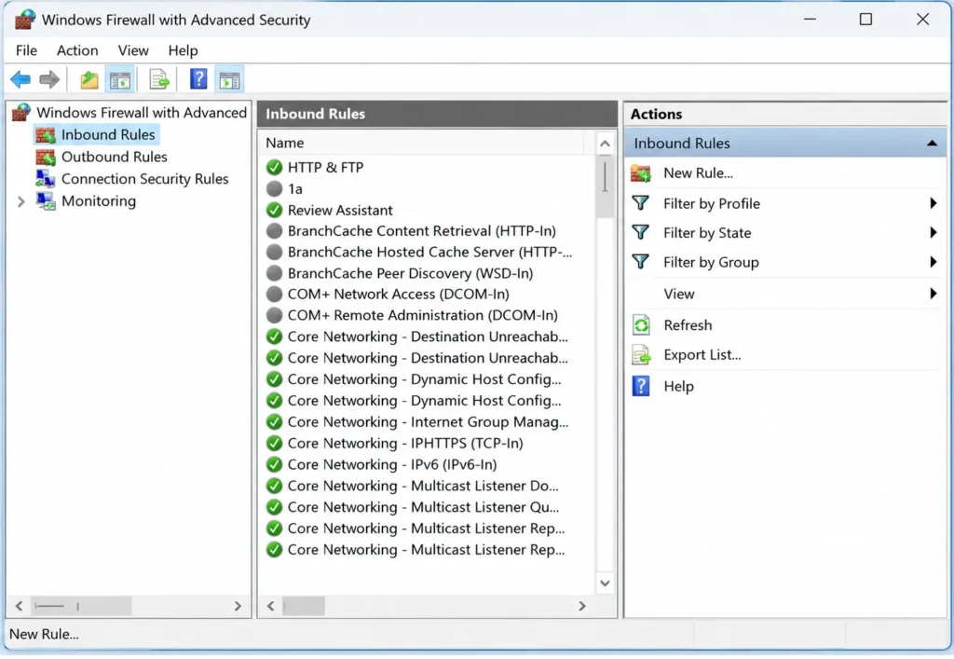Click the root Windows Firewall tree icon
Image resolution: width=954 pixels, height=659 pixels.
click(21, 112)
